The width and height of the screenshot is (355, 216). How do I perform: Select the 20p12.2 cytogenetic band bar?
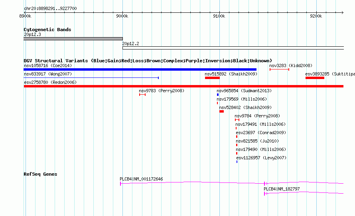point(233,48)
